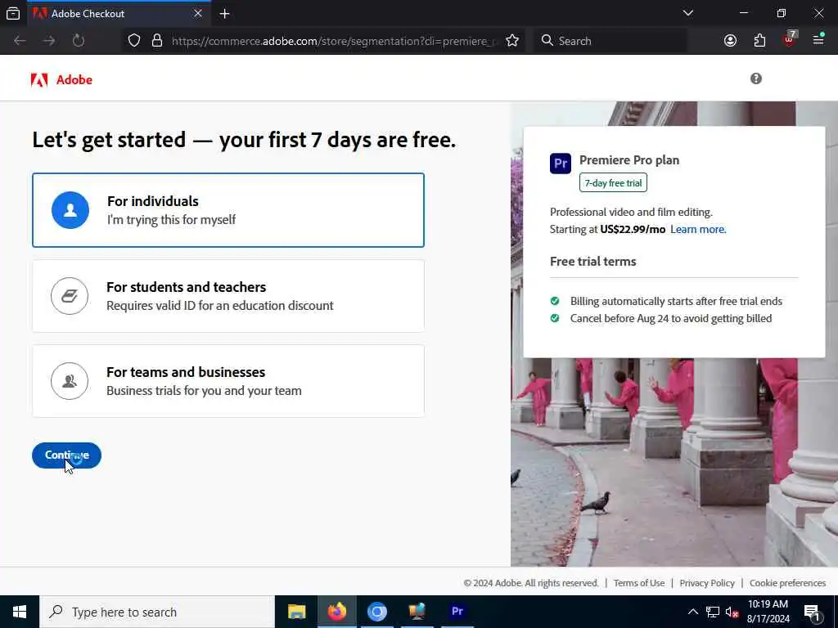Viewport: 838px width, 628px height.
Task: Open the notification center icon
Action: (812, 612)
